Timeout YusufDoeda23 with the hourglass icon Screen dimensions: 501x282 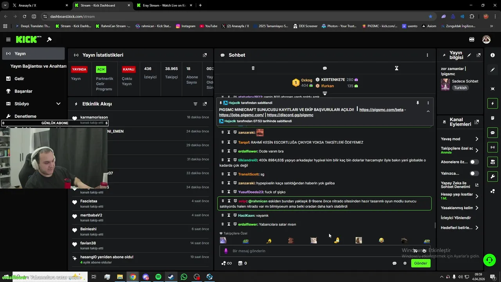point(229,192)
